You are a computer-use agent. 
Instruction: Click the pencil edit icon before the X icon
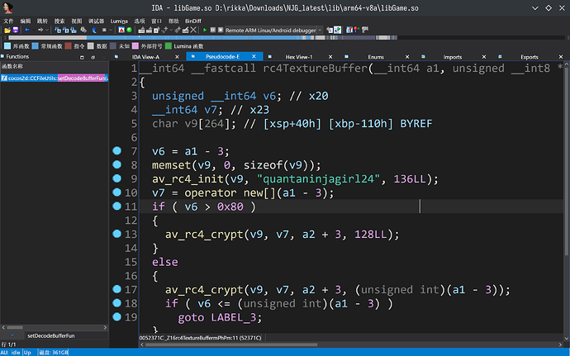(185, 30)
